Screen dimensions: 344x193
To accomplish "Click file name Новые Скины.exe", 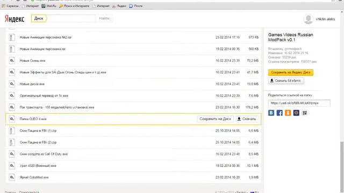I will [32, 61].
